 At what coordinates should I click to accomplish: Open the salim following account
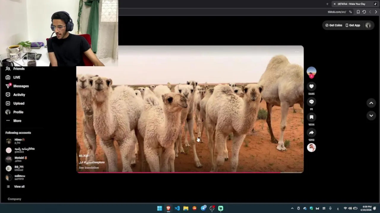click(16, 177)
